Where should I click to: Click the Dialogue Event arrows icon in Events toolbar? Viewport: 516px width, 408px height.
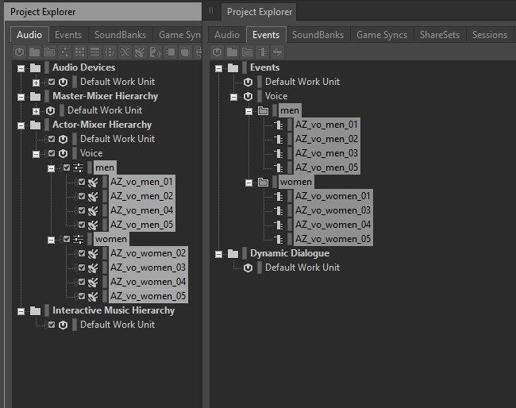(x=278, y=52)
